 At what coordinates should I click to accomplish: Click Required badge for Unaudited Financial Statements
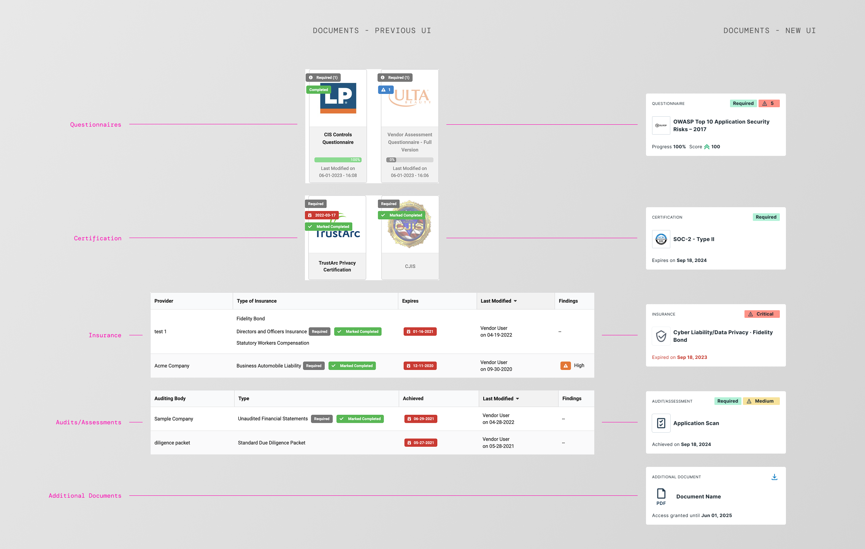click(x=322, y=419)
